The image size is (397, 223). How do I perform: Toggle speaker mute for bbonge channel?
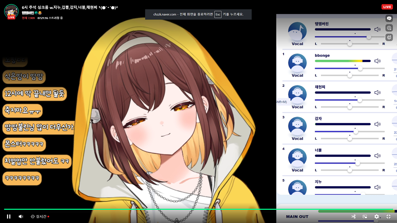tap(377, 61)
